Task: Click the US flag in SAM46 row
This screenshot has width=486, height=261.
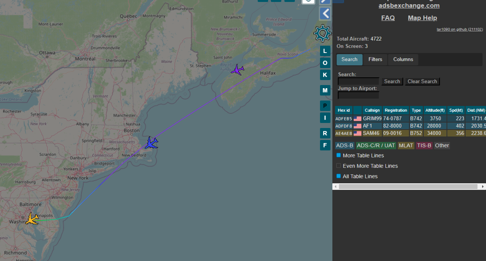Action: point(358,133)
